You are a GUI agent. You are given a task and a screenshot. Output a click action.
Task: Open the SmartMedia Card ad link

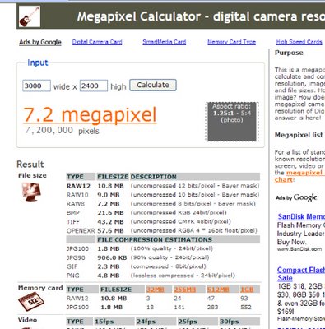coord(164,42)
